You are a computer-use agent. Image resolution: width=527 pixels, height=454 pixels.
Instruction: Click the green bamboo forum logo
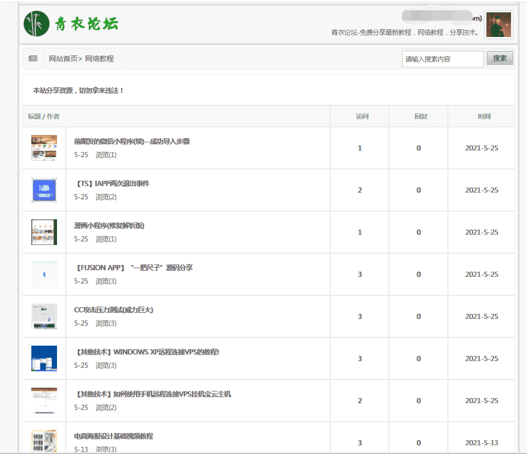point(36,24)
